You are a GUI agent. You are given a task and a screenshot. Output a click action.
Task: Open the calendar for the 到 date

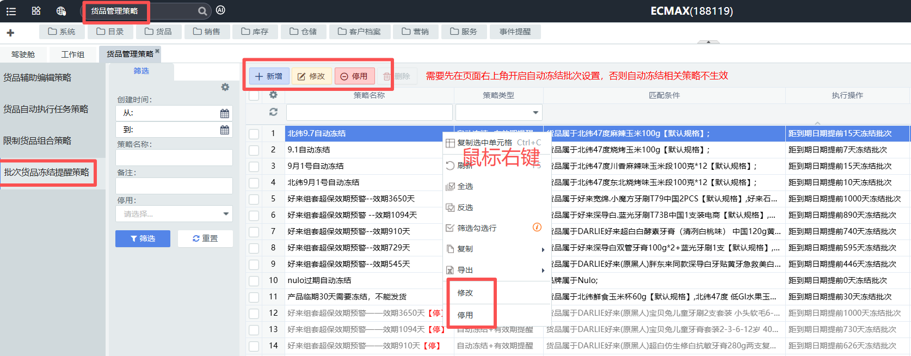[x=225, y=130]
